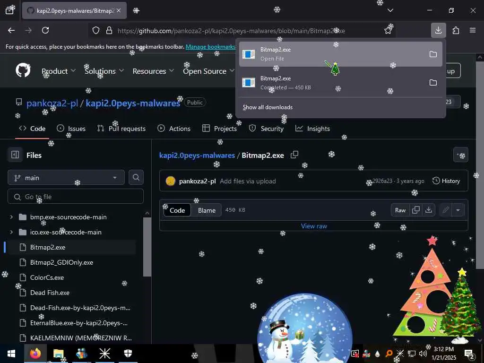Switch to the Issues tab

(x=71, y=129)
